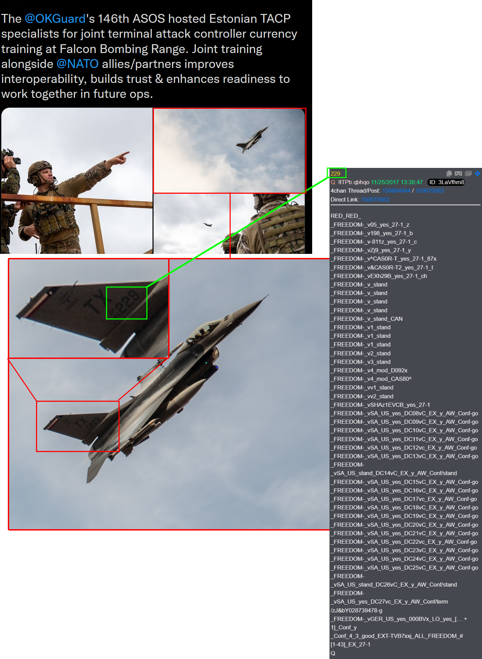Open post link 150870083 after Thread/Post
Image resolution: width=482 pixels, height=659 pixels.
click(x=429, y=191)
